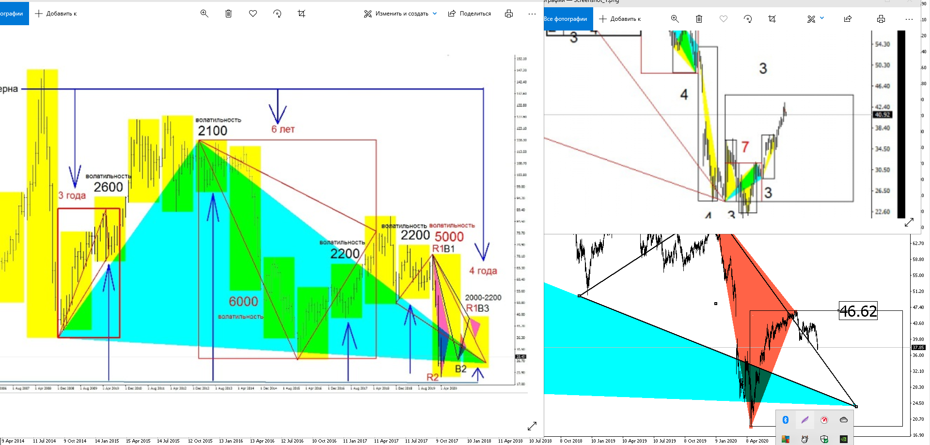Image resolution: width=930 pixels, height=445 pixels.
Task: Expand the right Photos window image to full screen
Action: 909,222
